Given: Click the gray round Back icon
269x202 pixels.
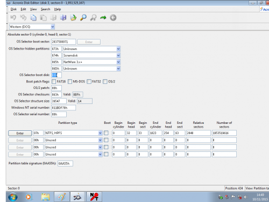Looking at the screenshot, I should pyautogui.click(x=113, y=18).
